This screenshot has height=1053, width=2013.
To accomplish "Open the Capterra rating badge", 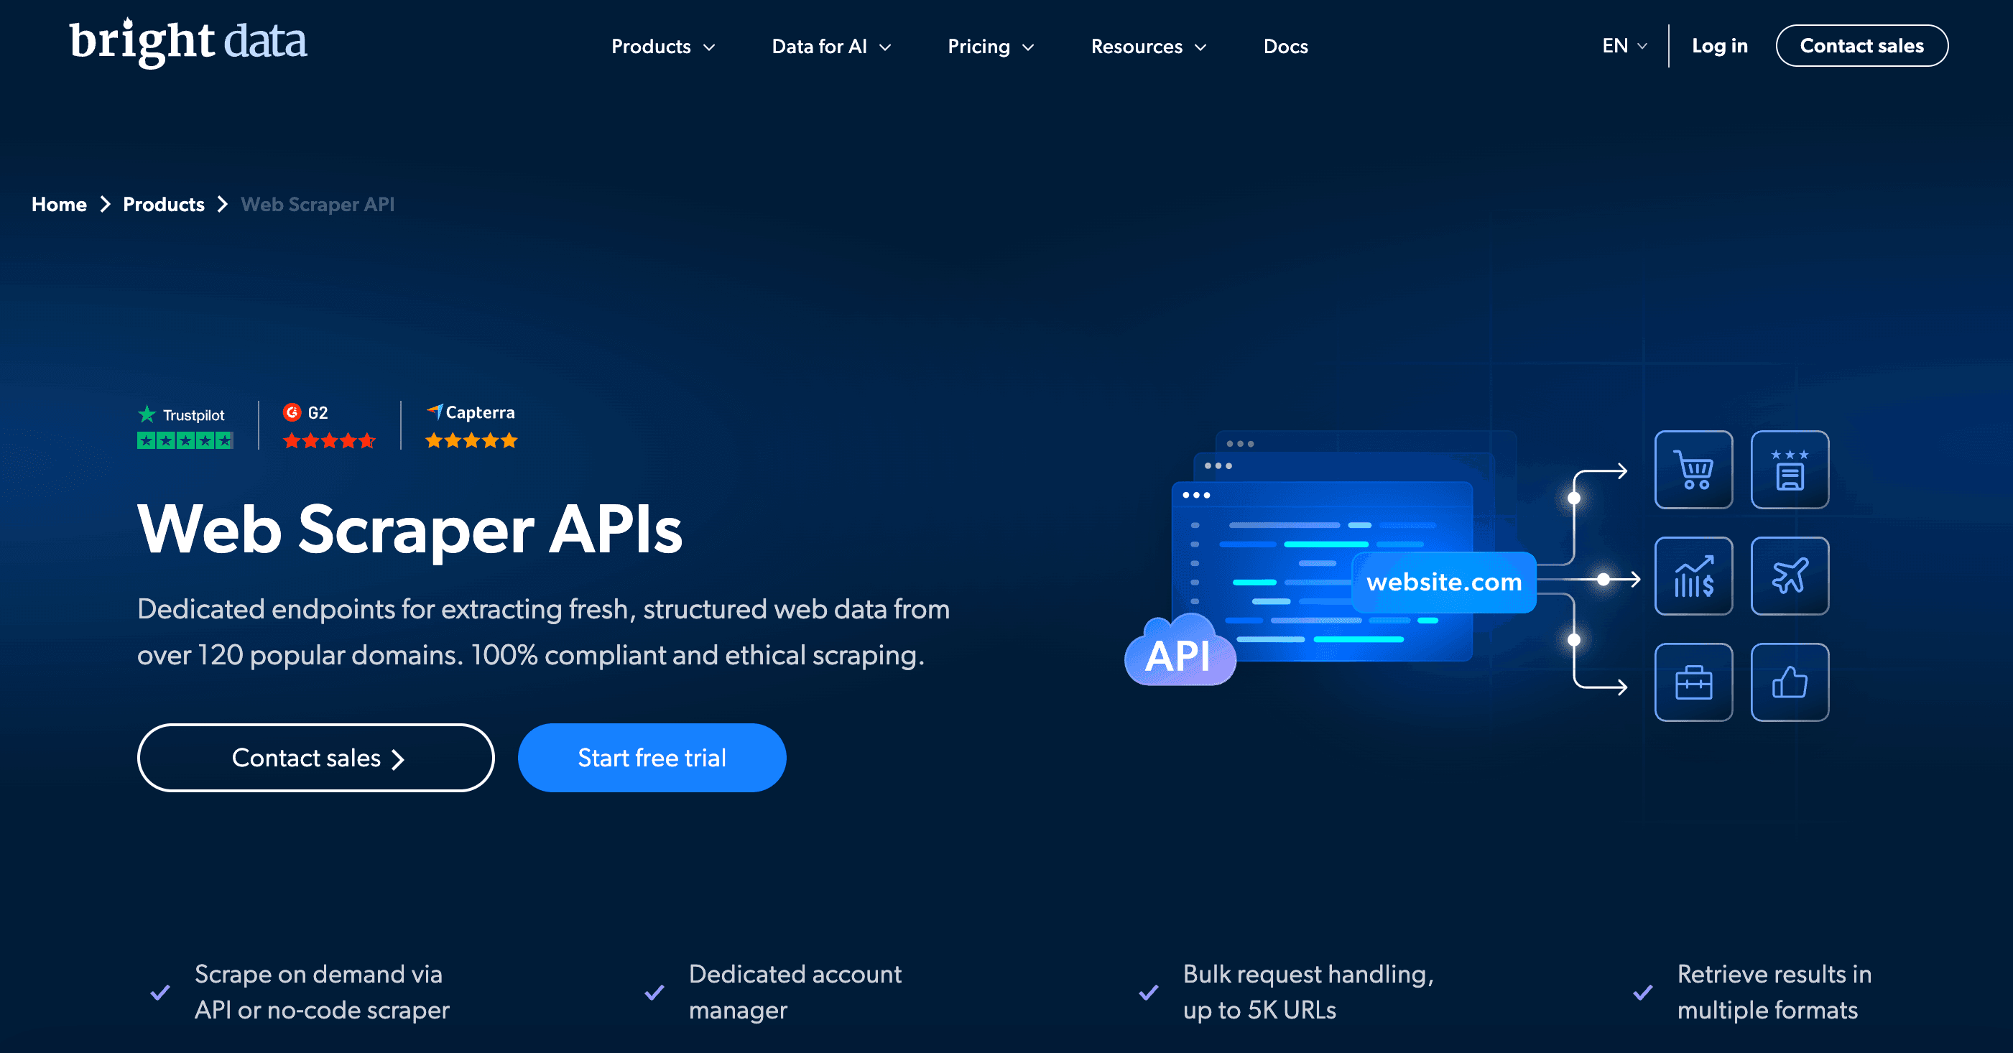I will pos(471,427).
